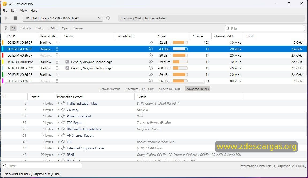Click the signal bar for the -30 dBm network
Screen dimensions: 308x178
pyautogui.click(x=180, y=56)
